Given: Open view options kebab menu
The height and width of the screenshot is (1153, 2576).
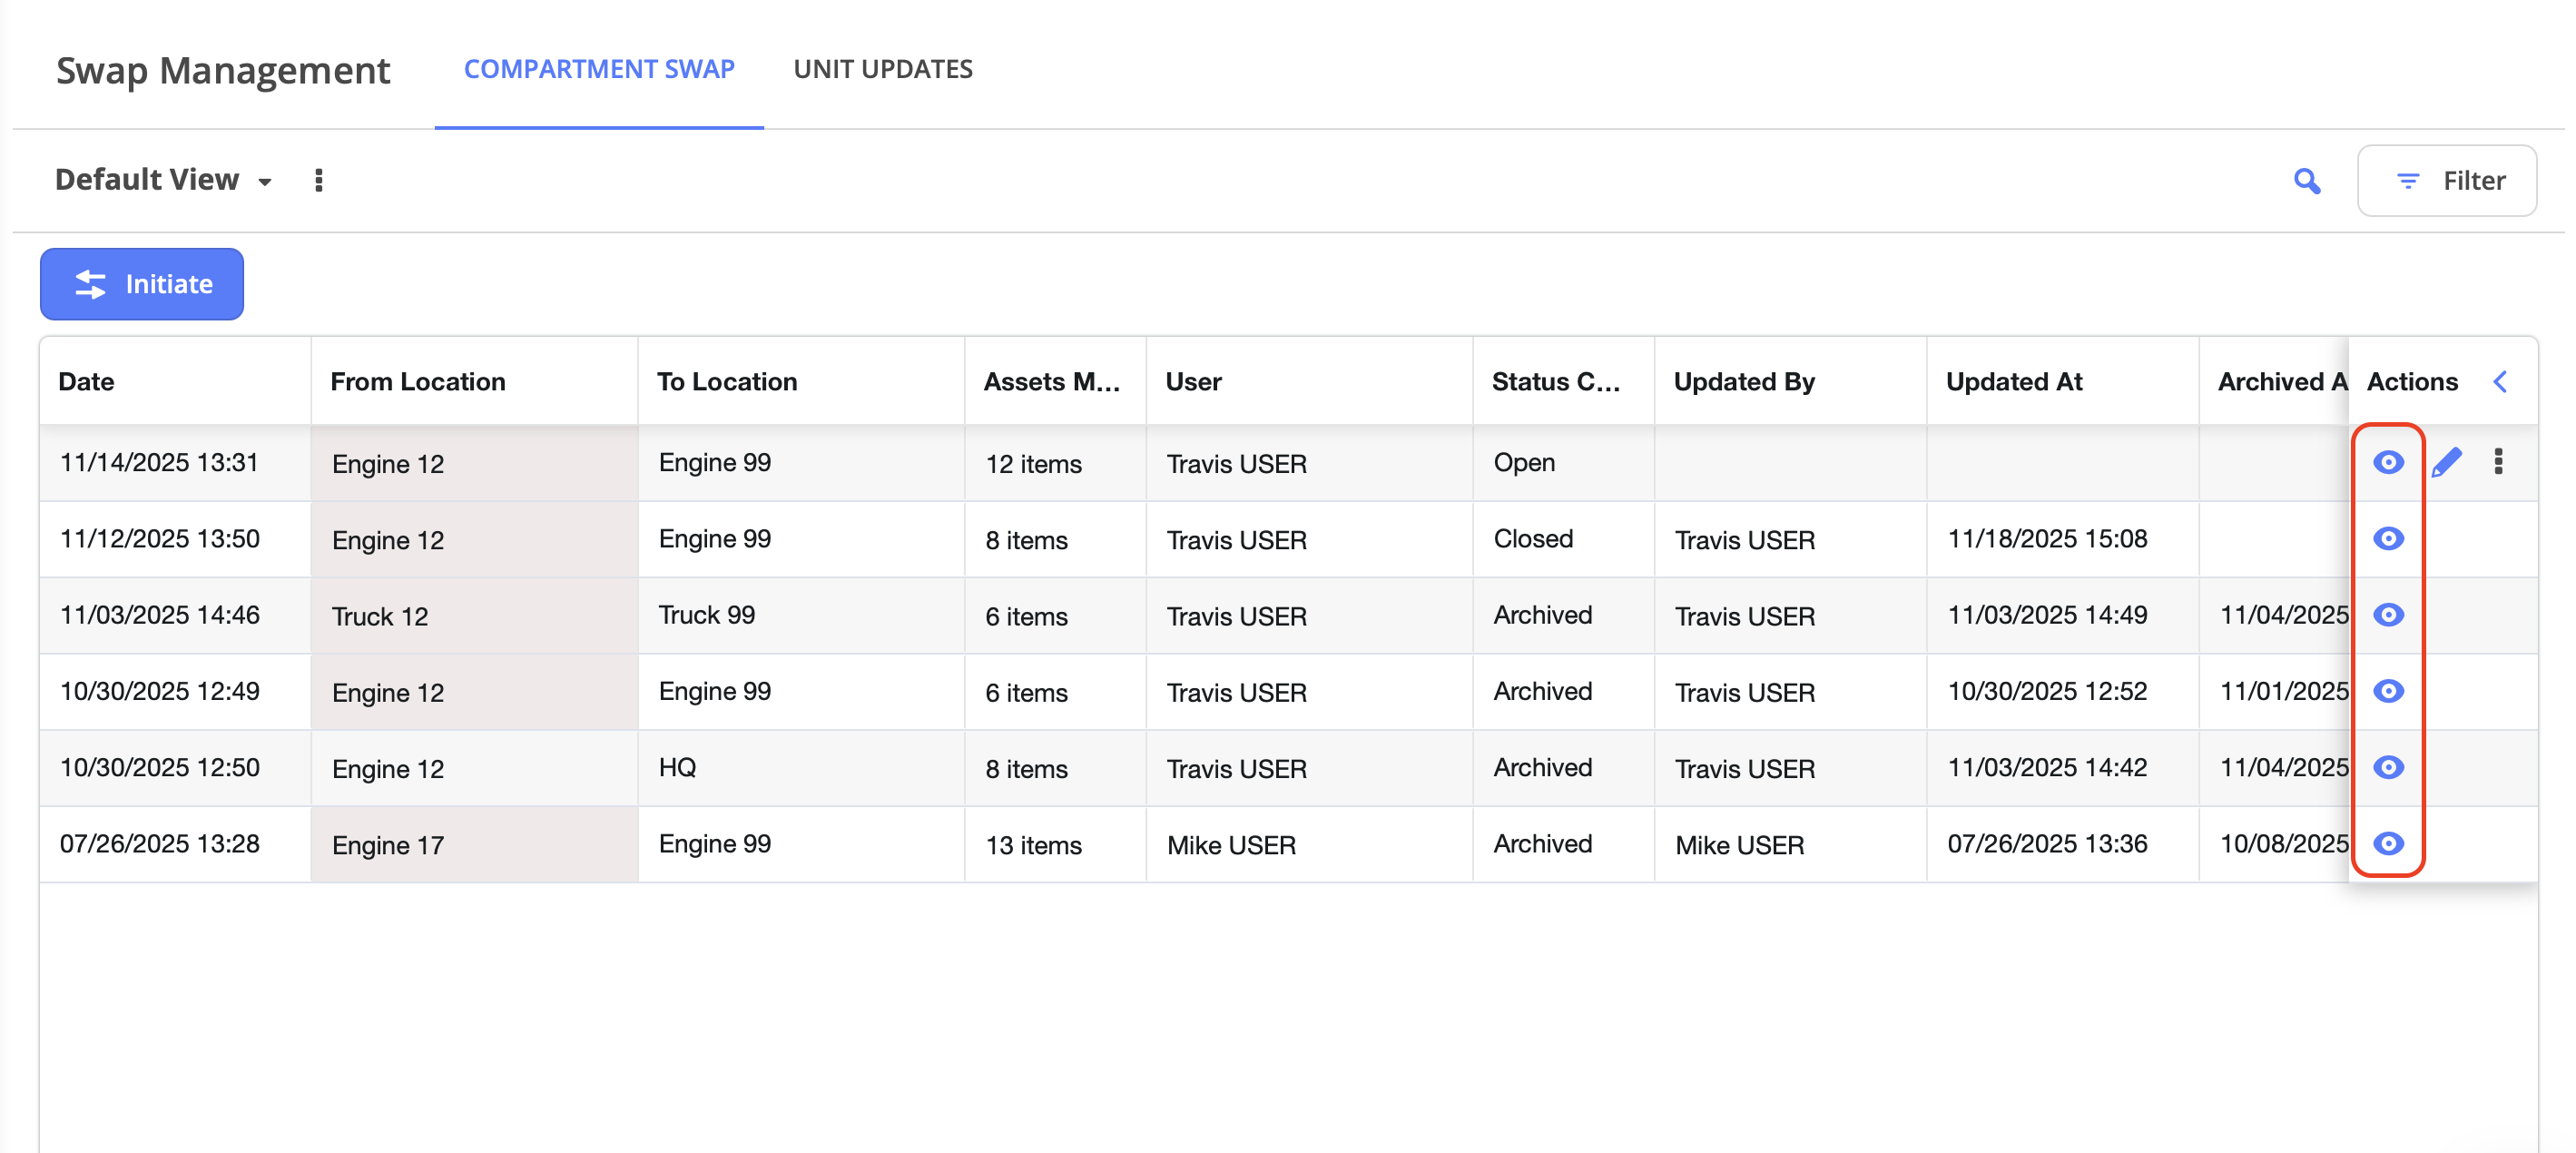Looking at the screenshot, I should point(319,181).
